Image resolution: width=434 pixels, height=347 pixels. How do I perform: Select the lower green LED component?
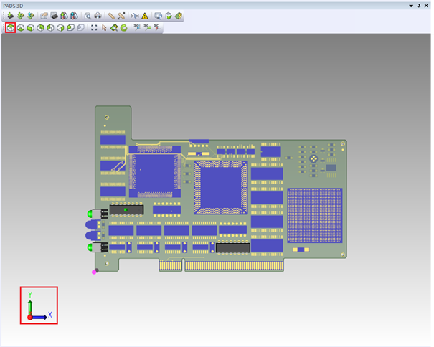(x=97, y=247)
